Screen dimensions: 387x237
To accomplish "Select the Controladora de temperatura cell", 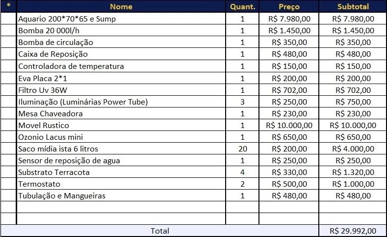I will (121, 66).
